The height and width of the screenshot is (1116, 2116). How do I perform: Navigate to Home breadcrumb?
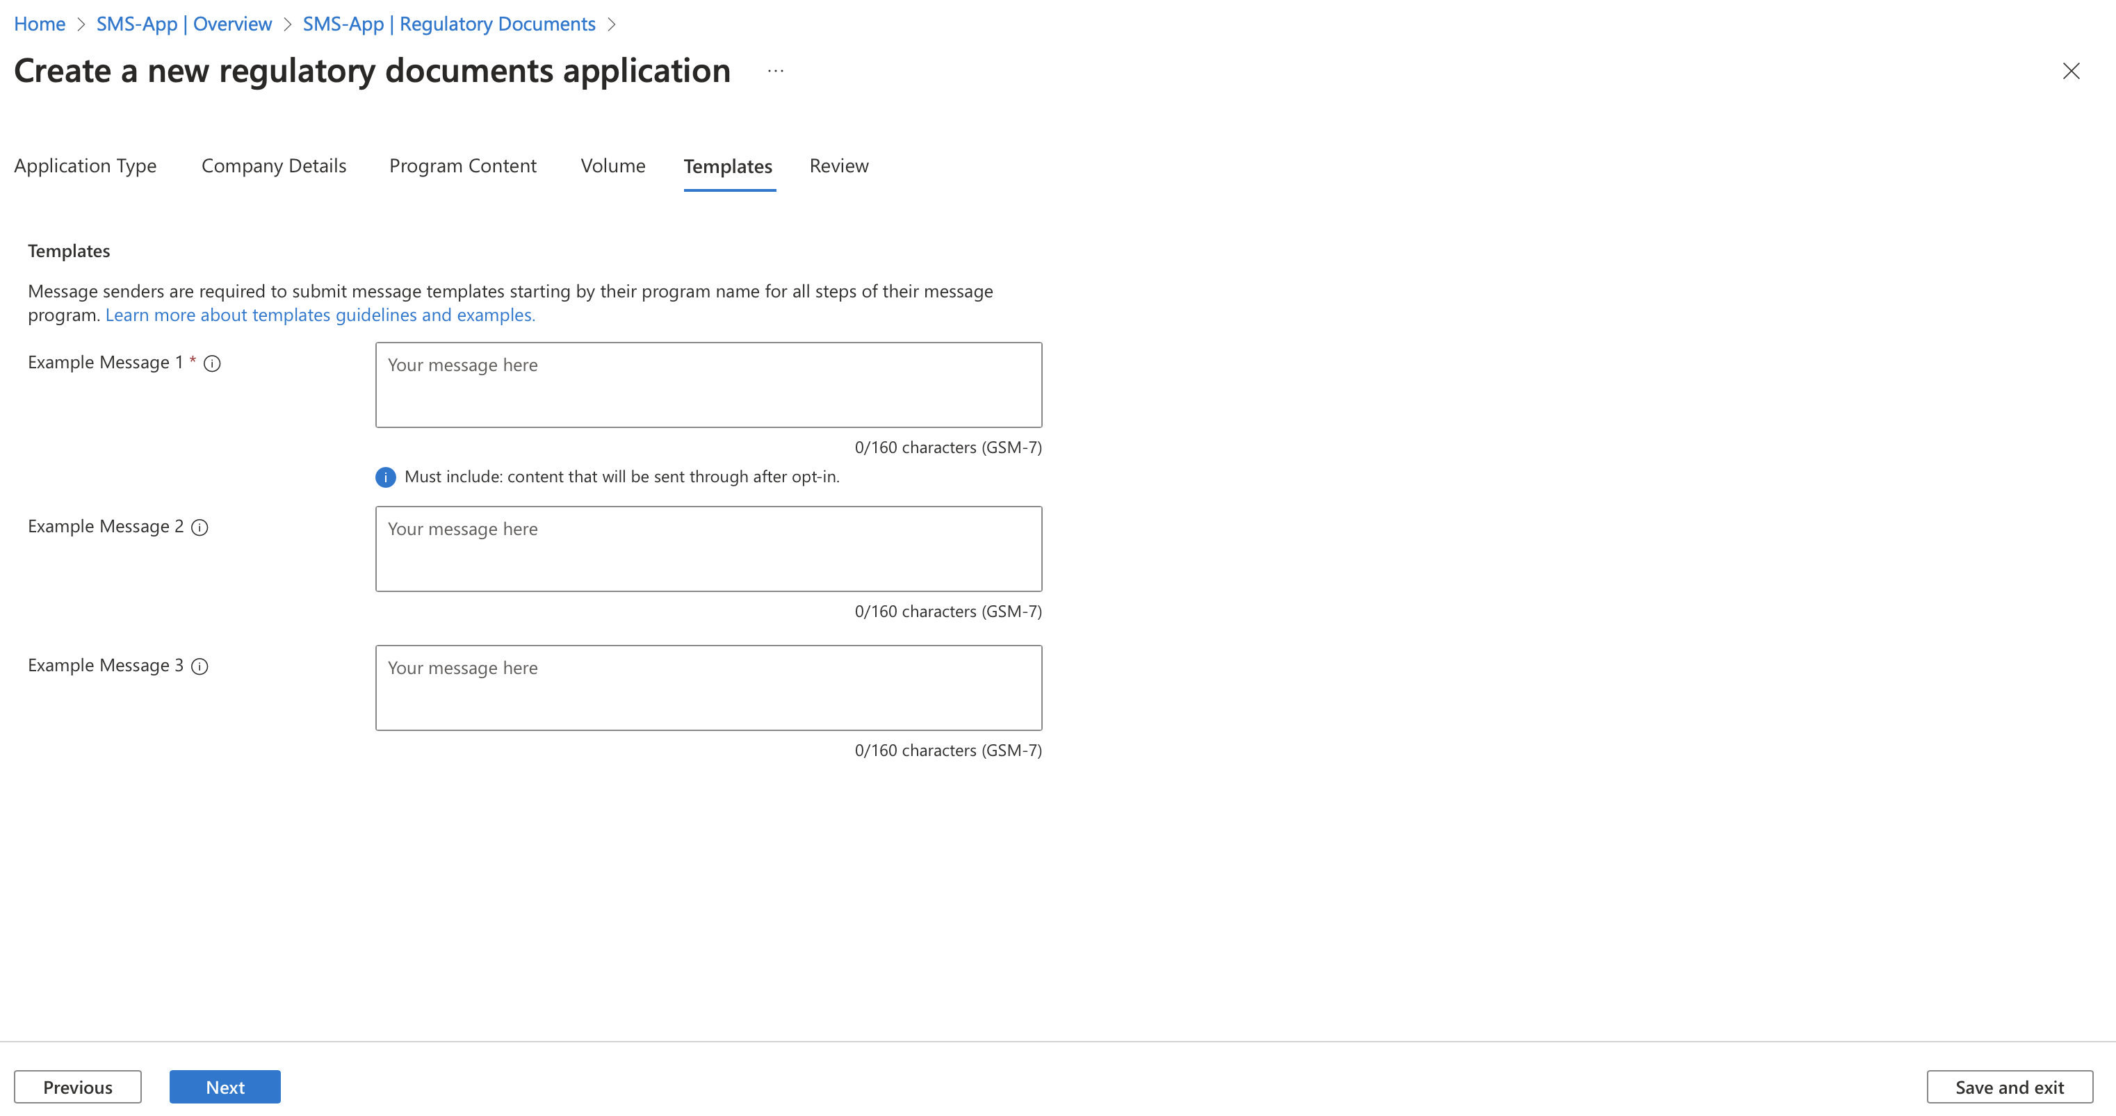(x=40, y=24)
